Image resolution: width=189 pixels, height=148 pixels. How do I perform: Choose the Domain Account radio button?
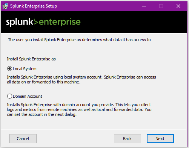coord(9,96)
